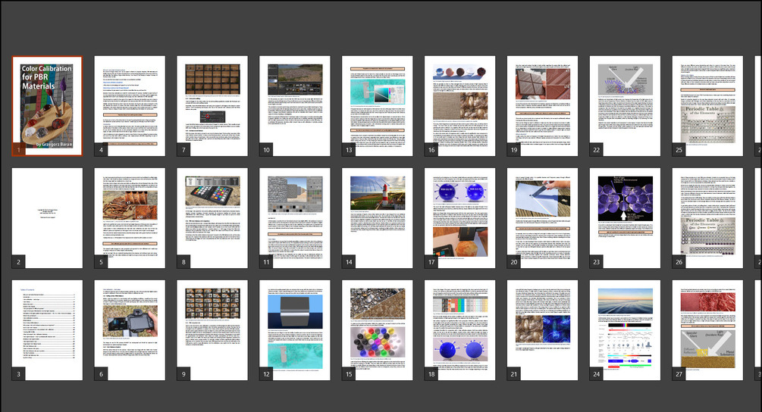Open table of contents page 3

[47, 330]
